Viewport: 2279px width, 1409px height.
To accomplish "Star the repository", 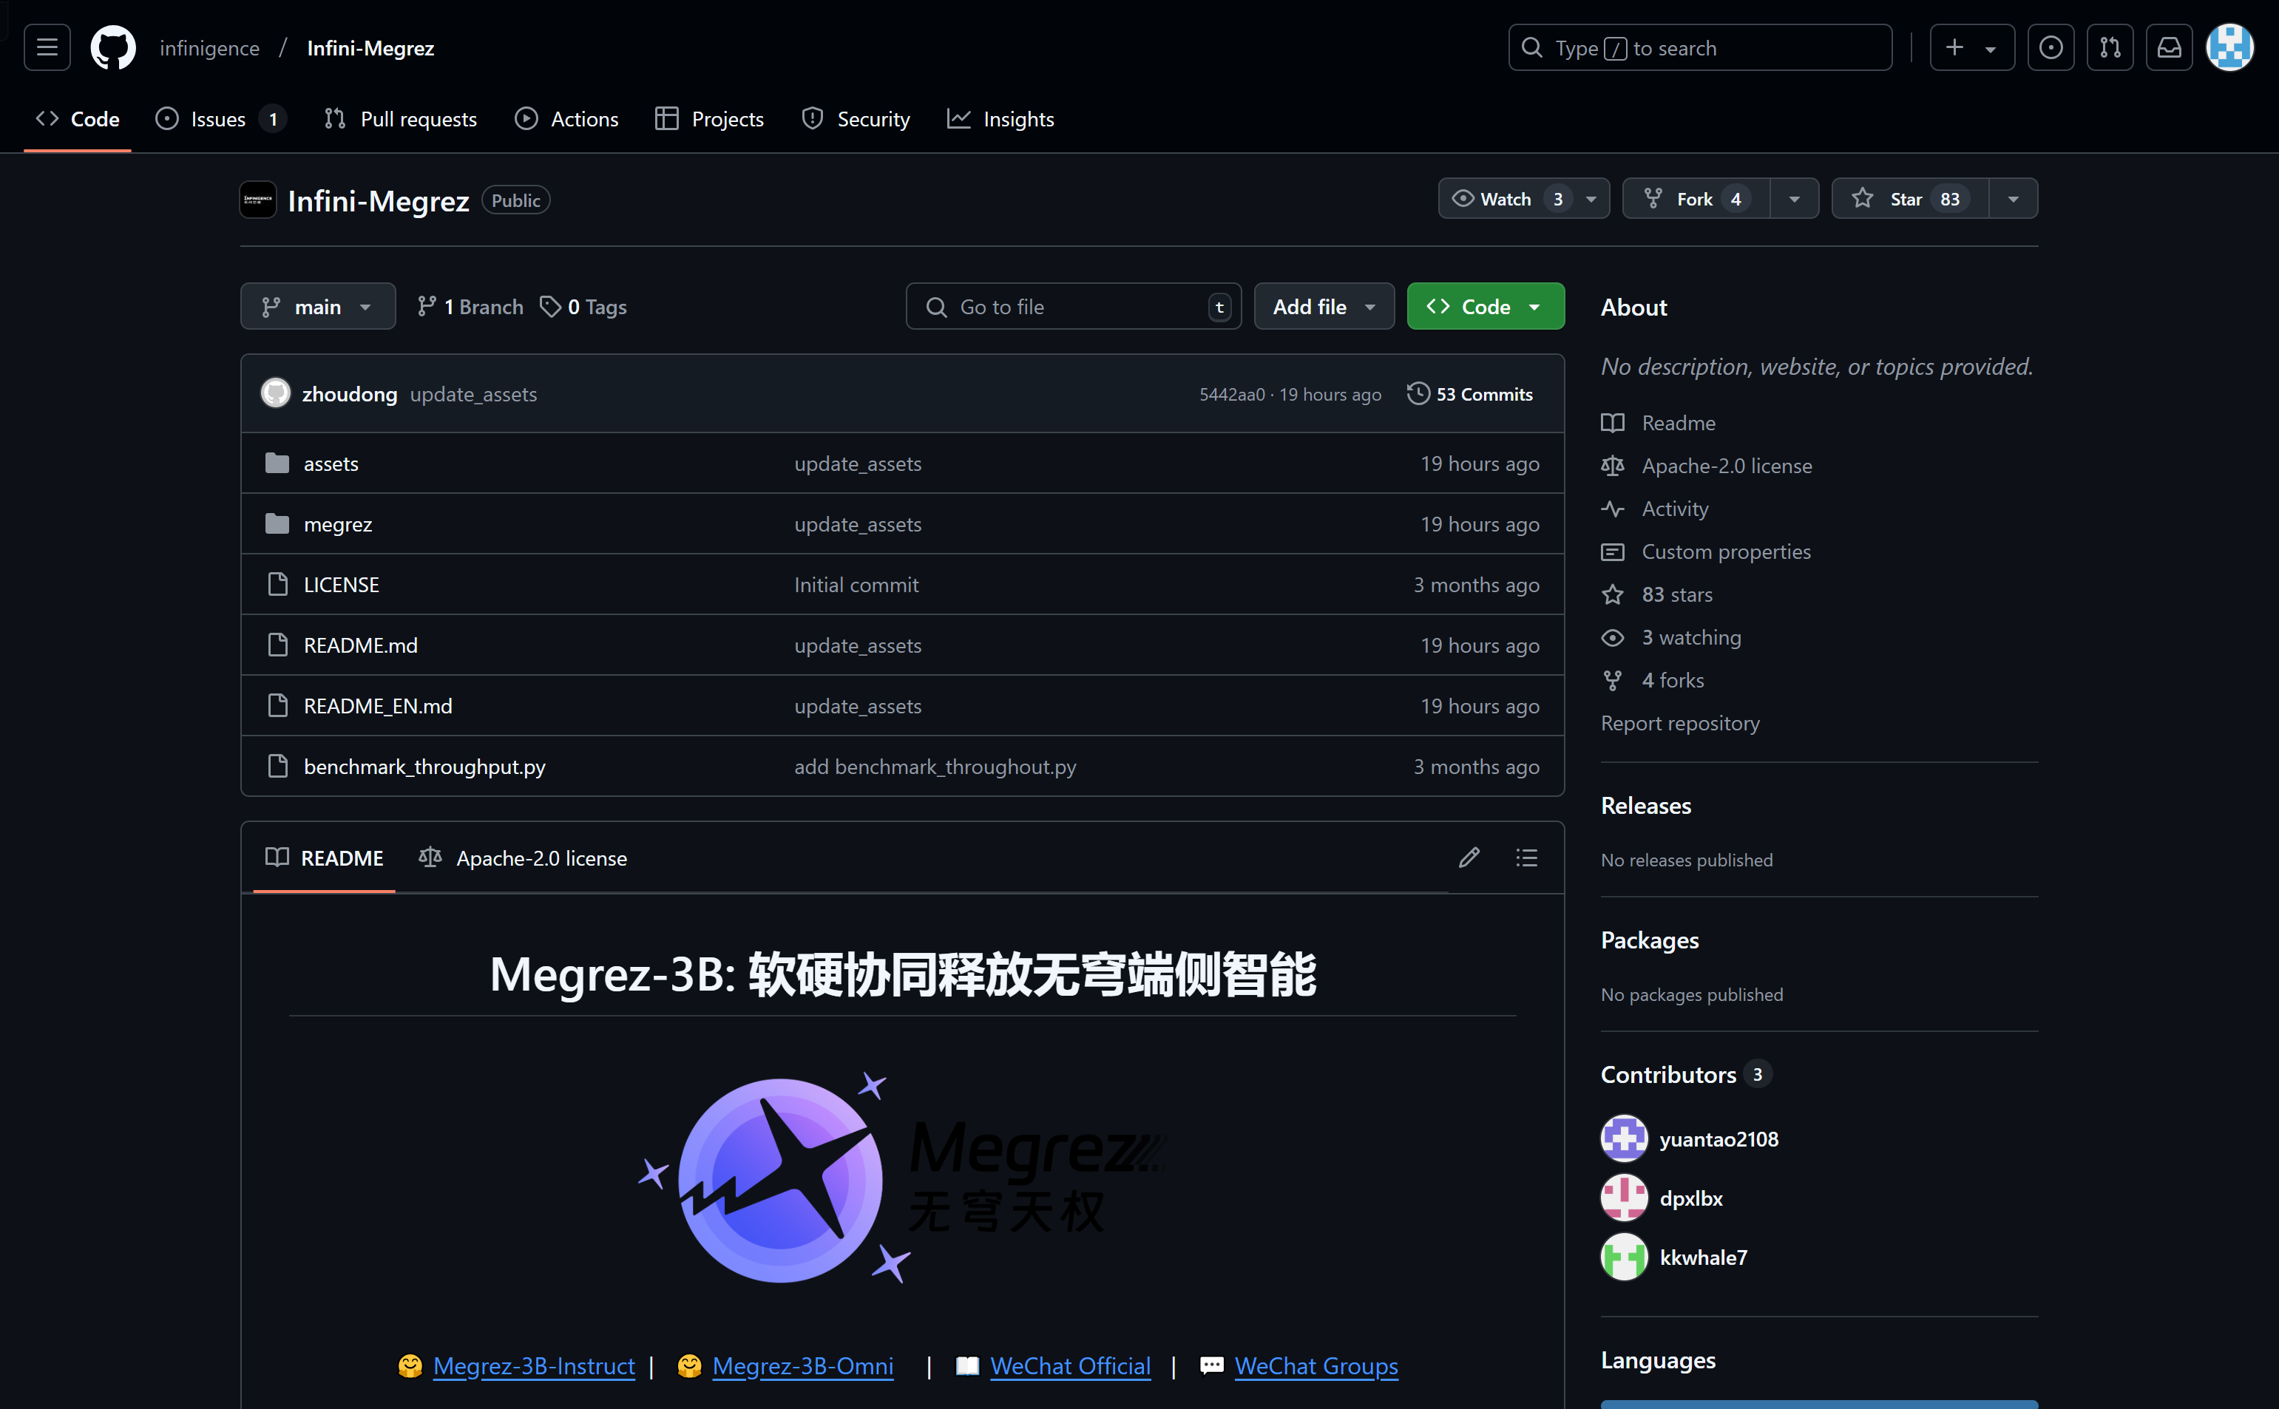I will coord(1910,199).
